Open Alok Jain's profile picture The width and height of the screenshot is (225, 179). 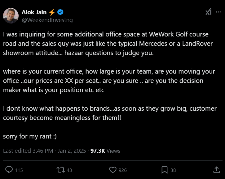tap(11, 16)
